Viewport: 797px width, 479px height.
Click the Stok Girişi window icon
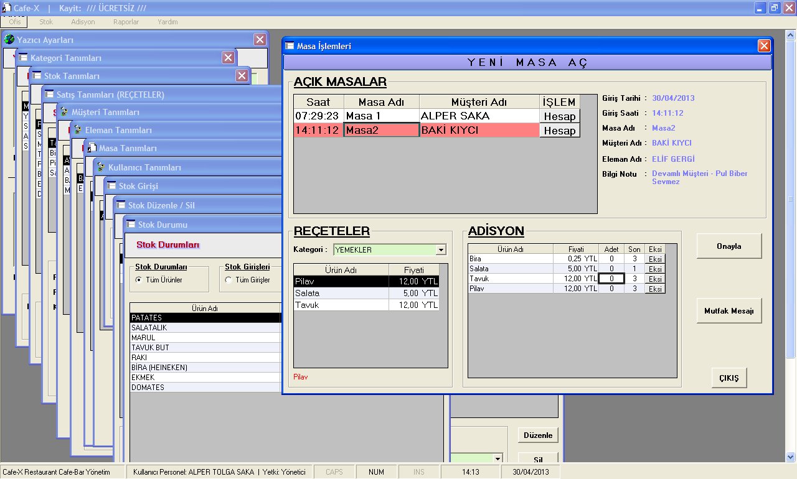[111, 186]
